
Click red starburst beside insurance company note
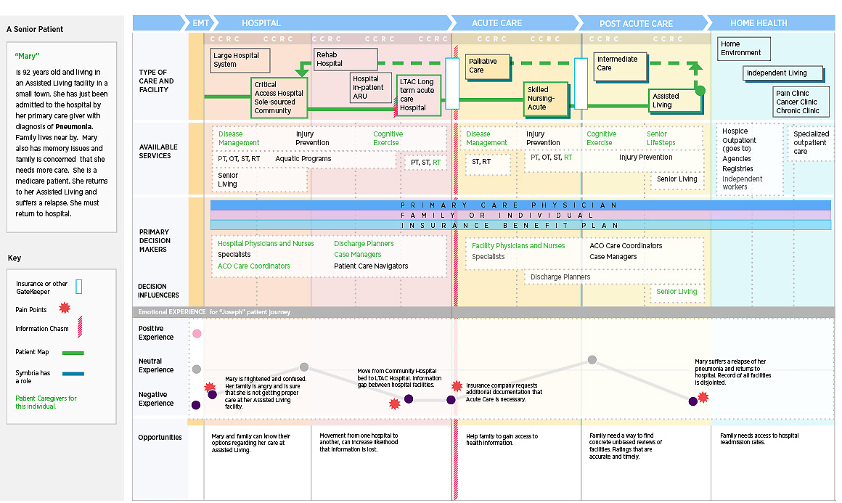457,387
